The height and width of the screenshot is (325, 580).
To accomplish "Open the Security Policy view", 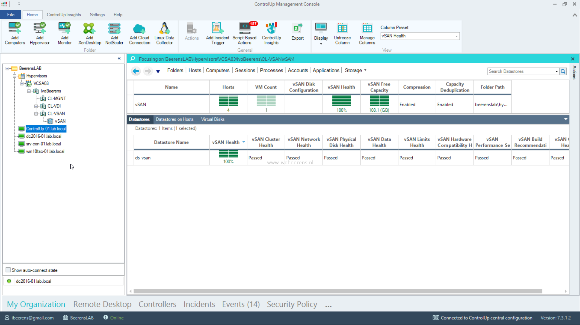I will tap(292, 304).
